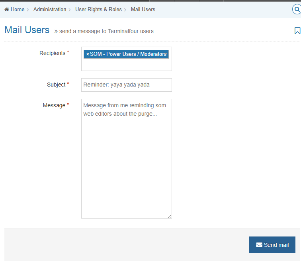Image resolution: width=301 pixels, height=266 pixels.
Task: Click inside the Message text area
Action: [x=126, y=160]
